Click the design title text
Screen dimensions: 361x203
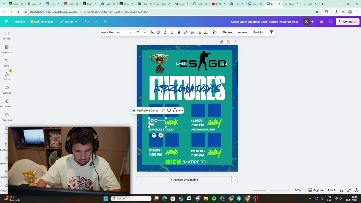tap(265, 22)
